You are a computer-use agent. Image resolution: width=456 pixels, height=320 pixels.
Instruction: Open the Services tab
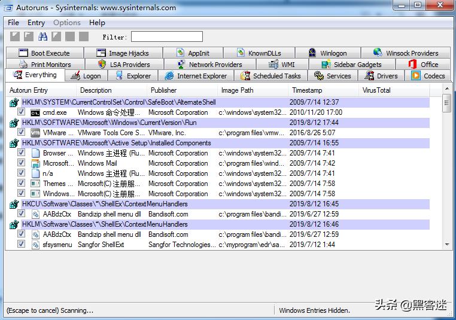(x=333, y=76)
